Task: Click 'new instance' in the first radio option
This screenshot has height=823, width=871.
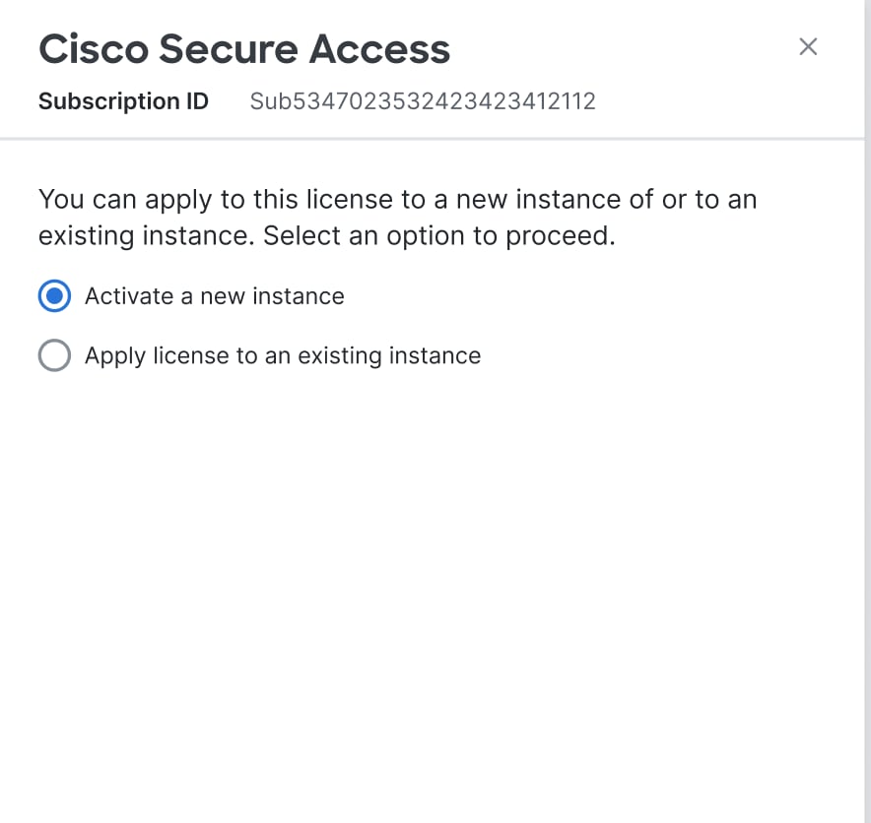Action: point(272,295)
